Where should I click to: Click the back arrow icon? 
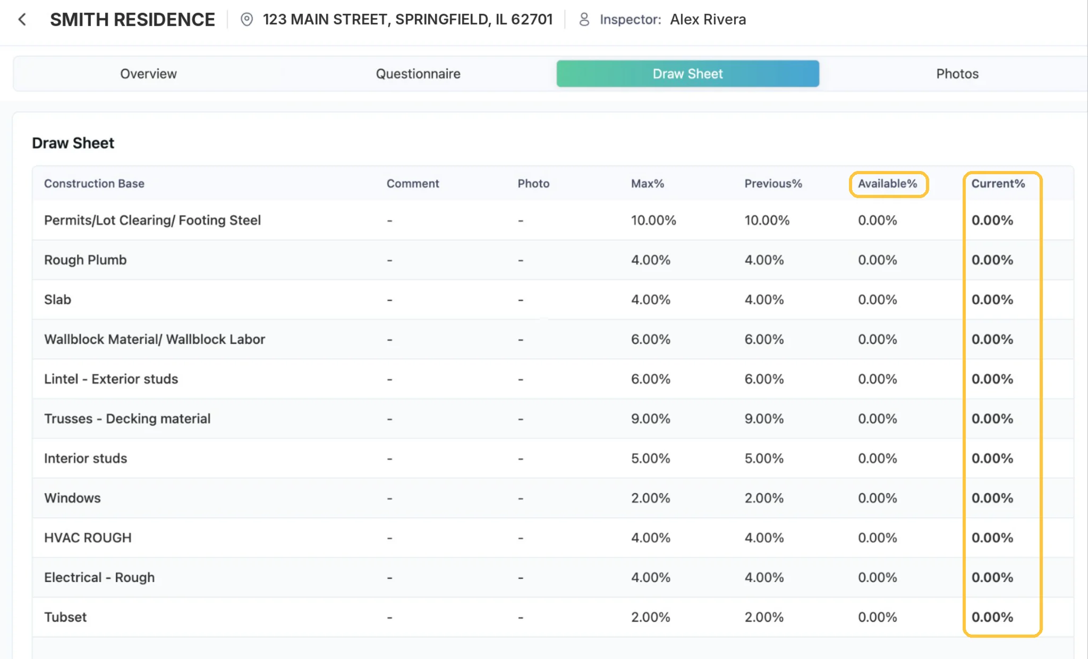click(x=22, y=20)
